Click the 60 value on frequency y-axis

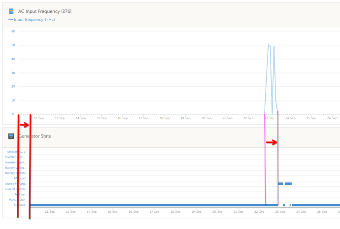coord(13,31)
